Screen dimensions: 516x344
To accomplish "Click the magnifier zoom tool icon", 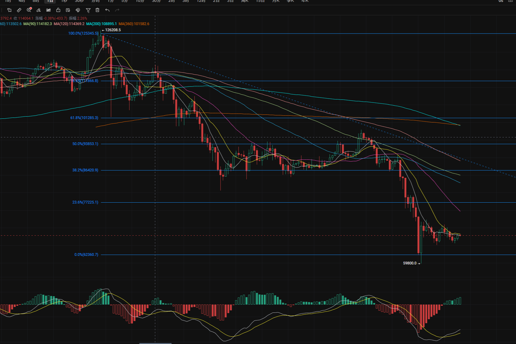I will (x=29, y=10).
